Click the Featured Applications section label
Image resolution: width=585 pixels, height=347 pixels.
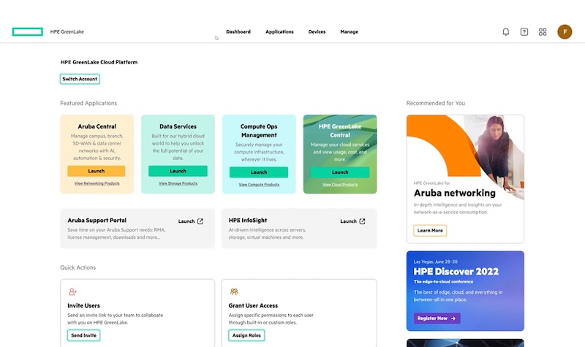(x=88, y=103)
